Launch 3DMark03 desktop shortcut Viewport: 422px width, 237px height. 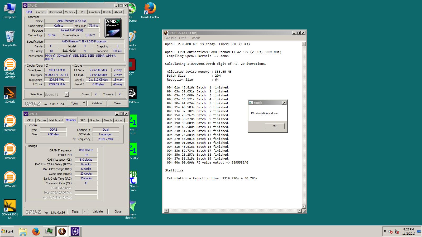tap(10, 123)
